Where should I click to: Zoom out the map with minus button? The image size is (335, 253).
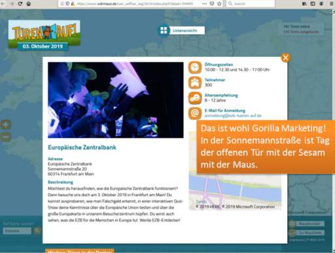click(5, 137)
